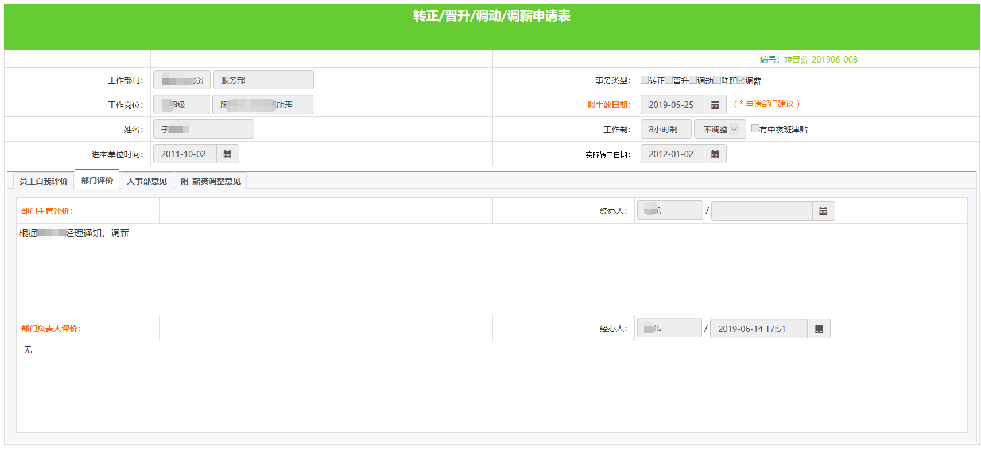This screenshot has height=449, width=981.
Task: Expand the 不调整 dropdown
Action: click(720, 130)
